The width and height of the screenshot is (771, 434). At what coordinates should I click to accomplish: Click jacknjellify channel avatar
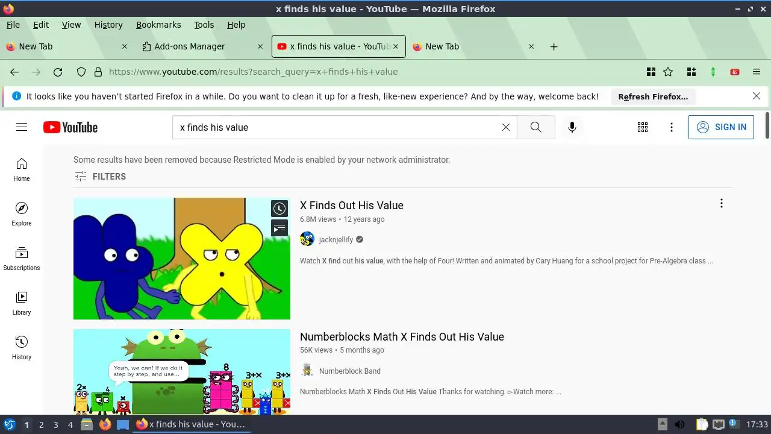[307, 239]
